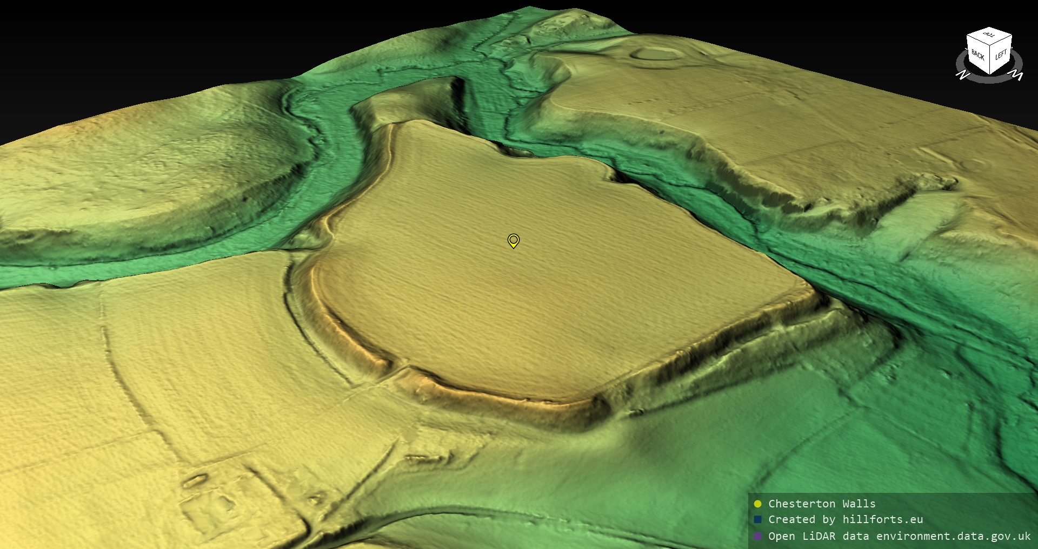Click the yellow location pin on the hillfort
Viewport: 1038px width, 549px height.
click(513, 240)
